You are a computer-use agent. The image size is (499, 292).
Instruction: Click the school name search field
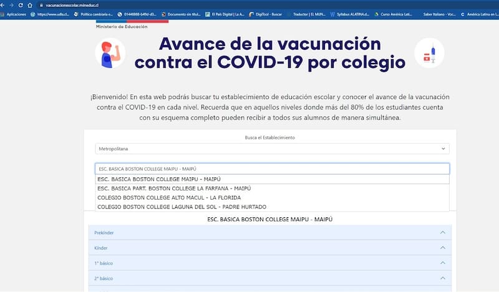(x=272, y=169)
